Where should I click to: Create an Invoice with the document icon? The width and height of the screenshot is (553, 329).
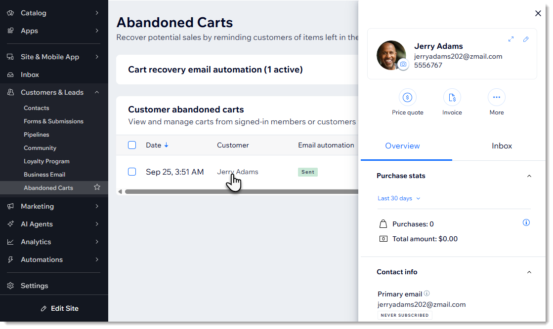pos(452,98)
